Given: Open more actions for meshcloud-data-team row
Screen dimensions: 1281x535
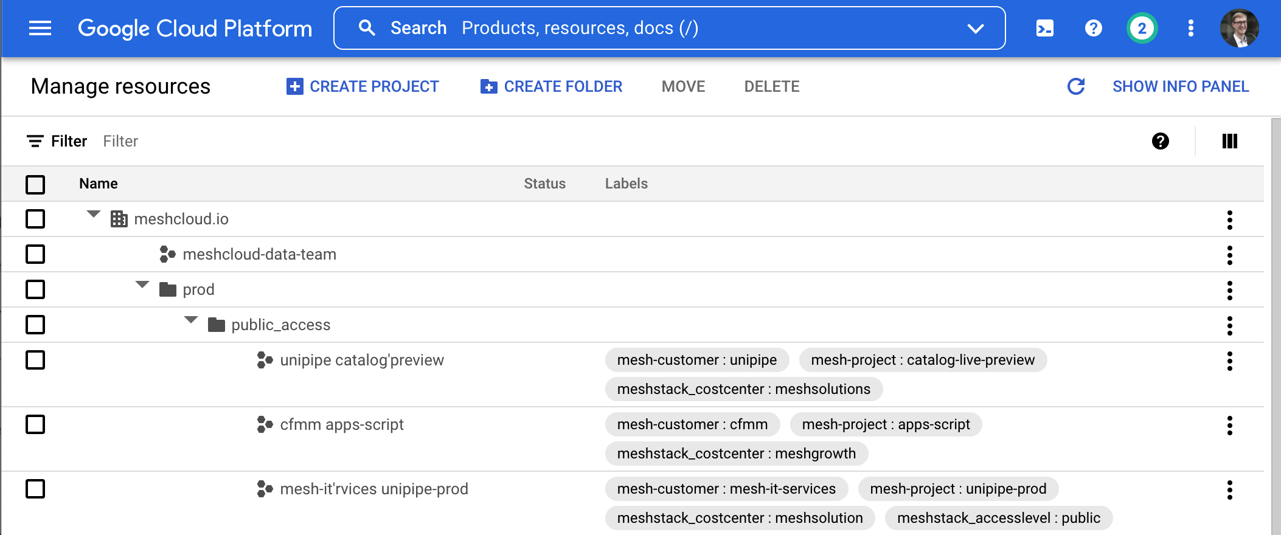Looking at the screenshot, I should pos(1229,255).
